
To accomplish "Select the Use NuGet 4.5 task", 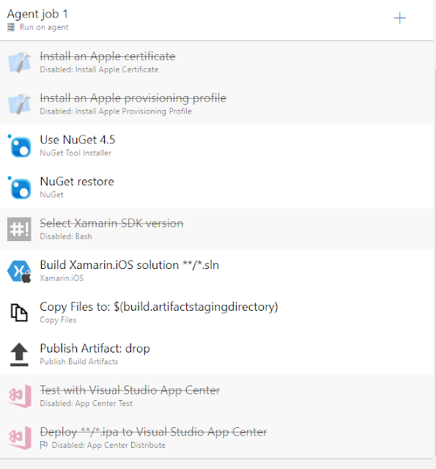I will 216,146.
